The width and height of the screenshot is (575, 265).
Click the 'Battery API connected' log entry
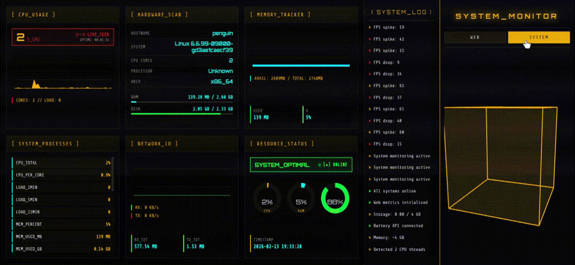click(x=398, y=226)
